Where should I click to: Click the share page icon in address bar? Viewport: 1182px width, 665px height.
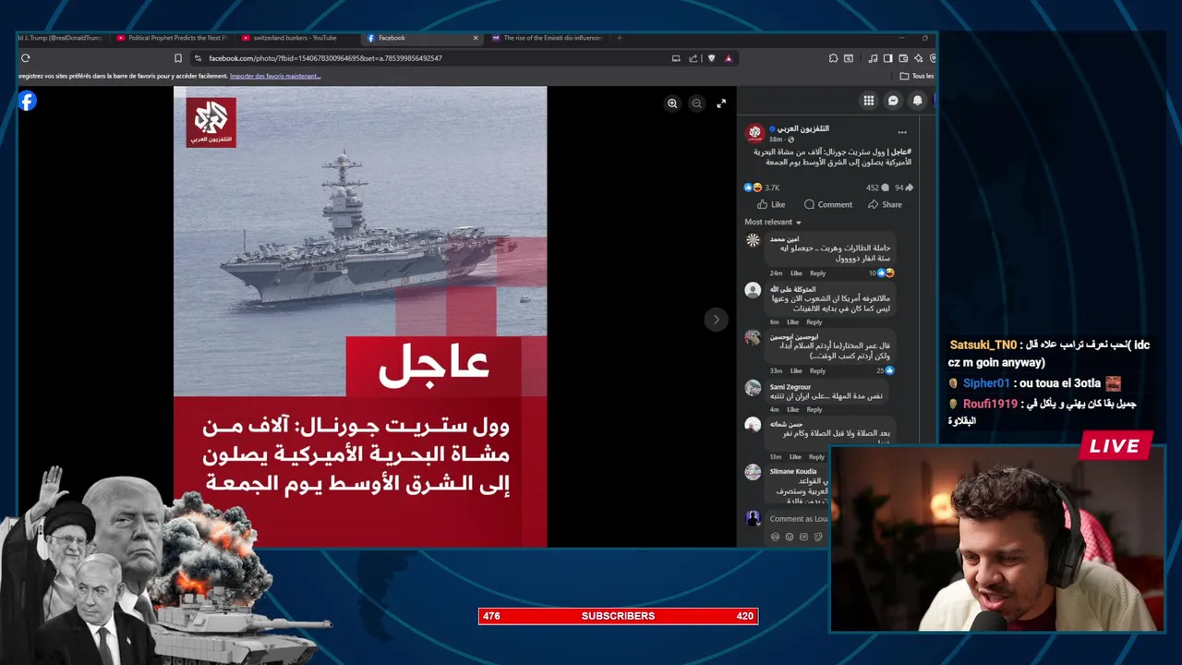[694, 58]
